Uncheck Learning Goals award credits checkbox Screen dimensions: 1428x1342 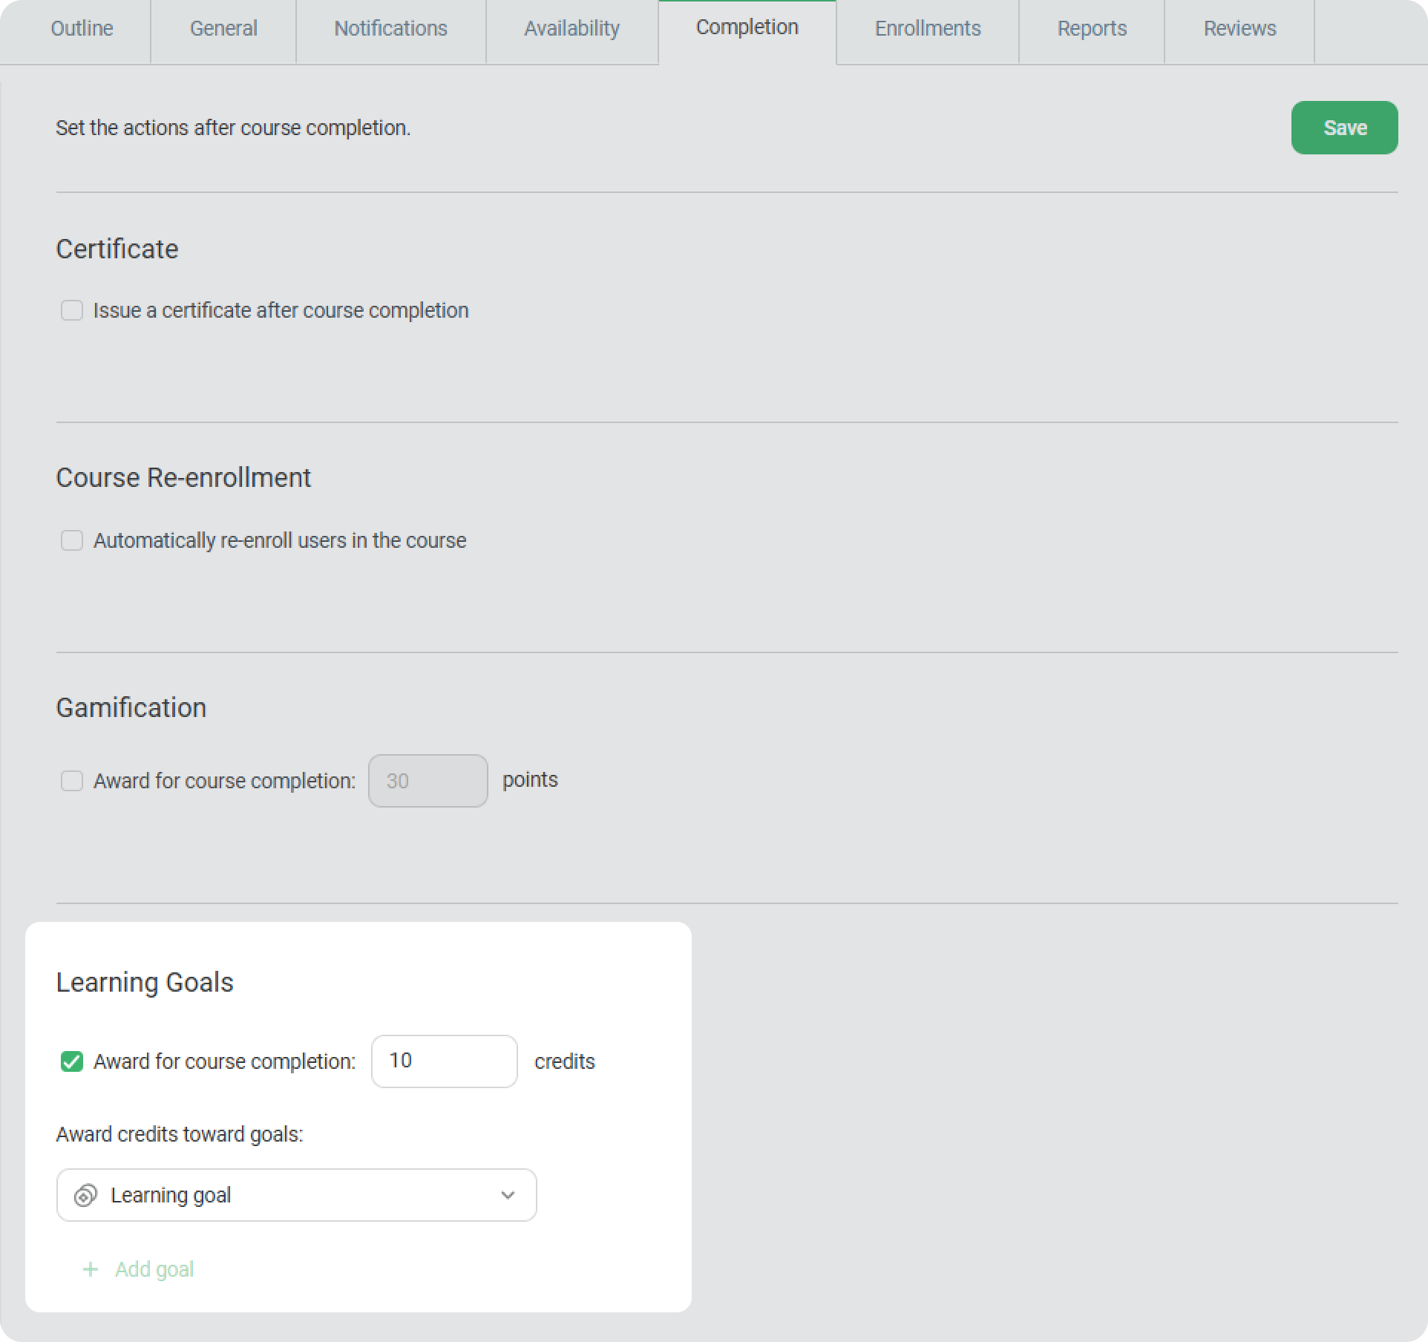[72, 1061]
